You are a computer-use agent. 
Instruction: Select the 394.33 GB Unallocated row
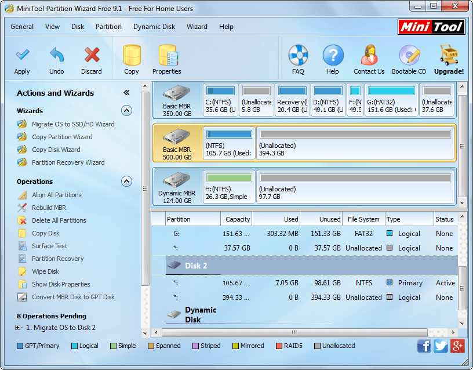(x=305, y=298)
